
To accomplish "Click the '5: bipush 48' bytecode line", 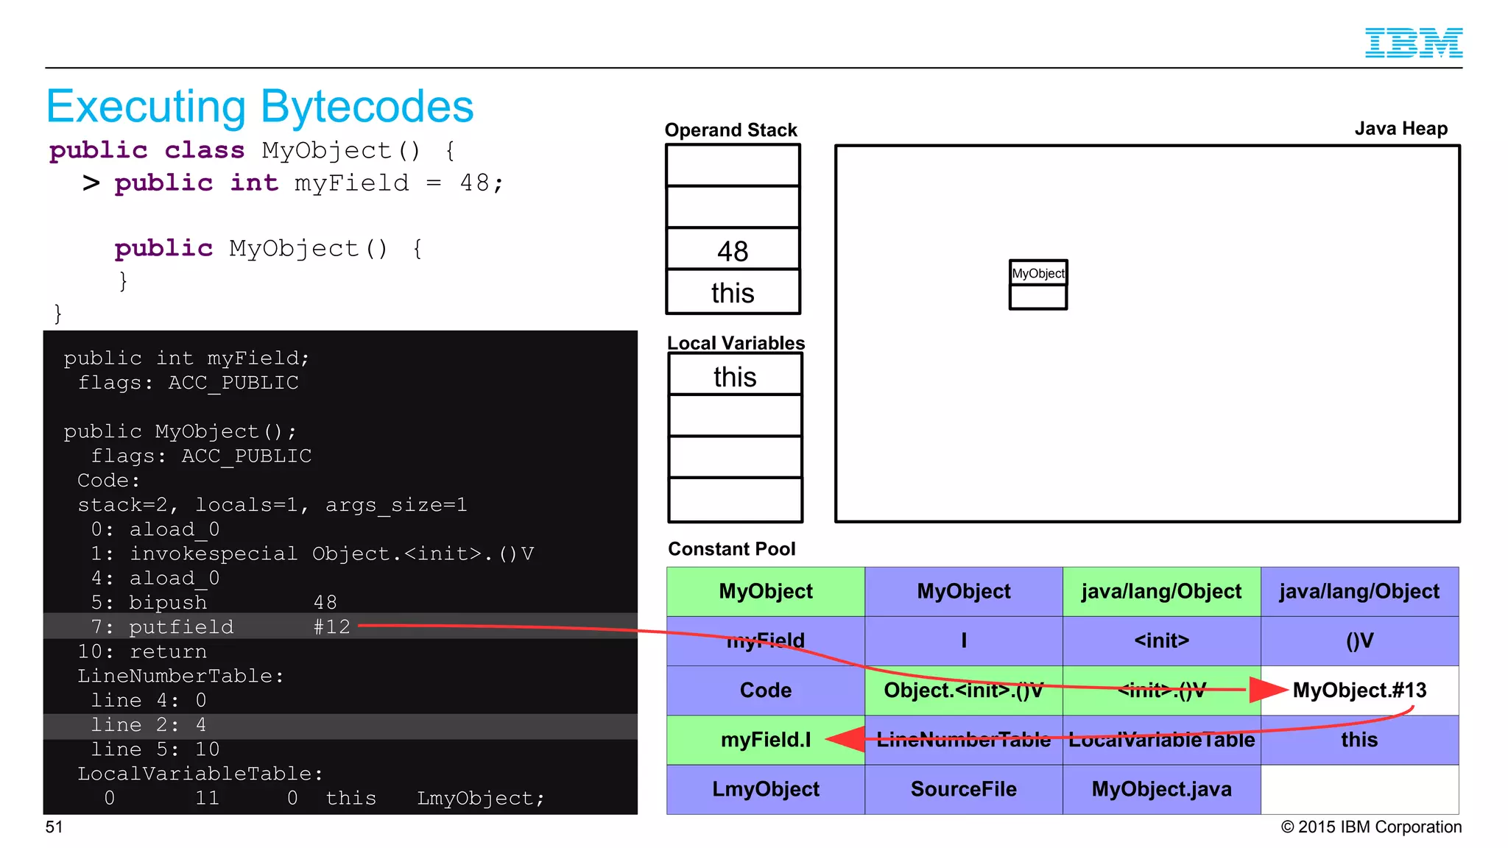I will (x=214, y=602).
